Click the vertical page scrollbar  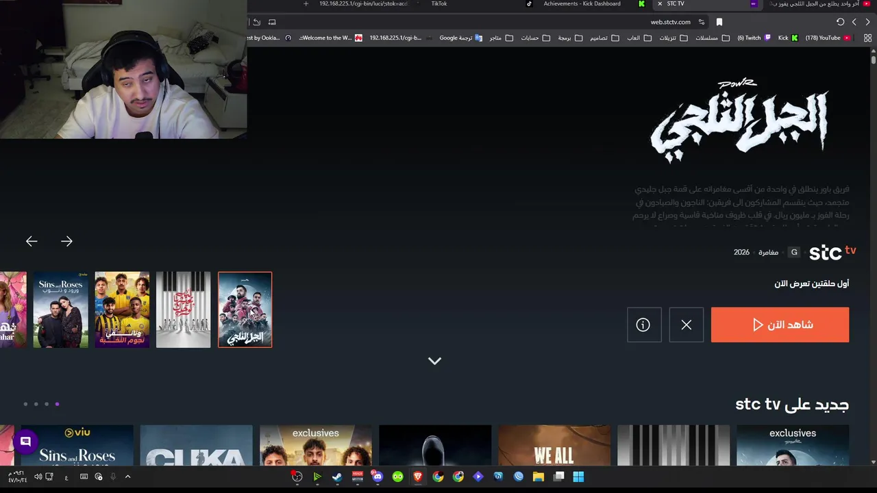pyautogui.click(x=874, y=59)
